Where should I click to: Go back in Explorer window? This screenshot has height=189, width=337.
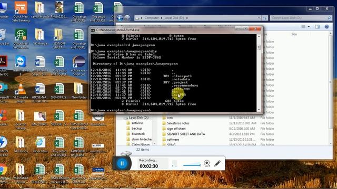(x=120, y=18)
